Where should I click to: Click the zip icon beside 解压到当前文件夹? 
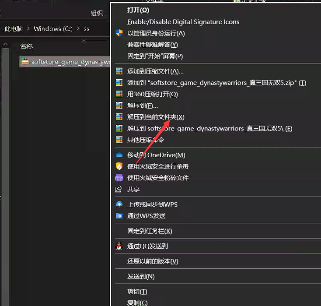coord(119,117)
